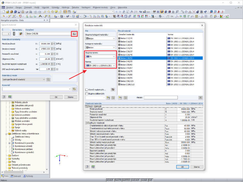Click Storno in Upravit materiál dialog
This screenshot has width=243, height=182.
[x=70, y=97]
